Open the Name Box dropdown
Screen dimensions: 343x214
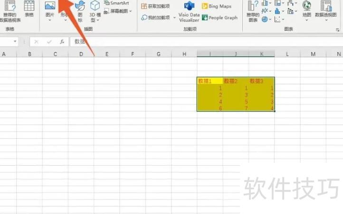pos(15,41)
